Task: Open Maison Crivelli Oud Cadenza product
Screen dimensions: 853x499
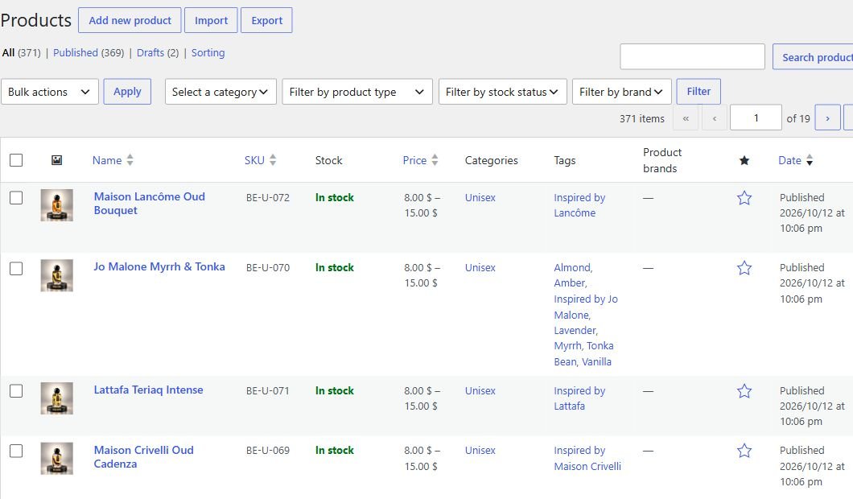Action: (143, 457)
